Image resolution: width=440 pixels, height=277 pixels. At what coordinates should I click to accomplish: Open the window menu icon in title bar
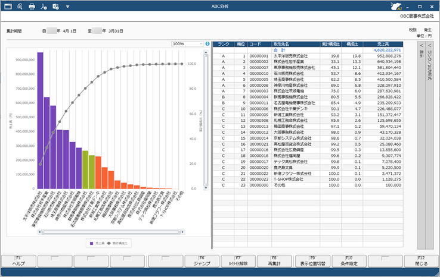[8, 7]
